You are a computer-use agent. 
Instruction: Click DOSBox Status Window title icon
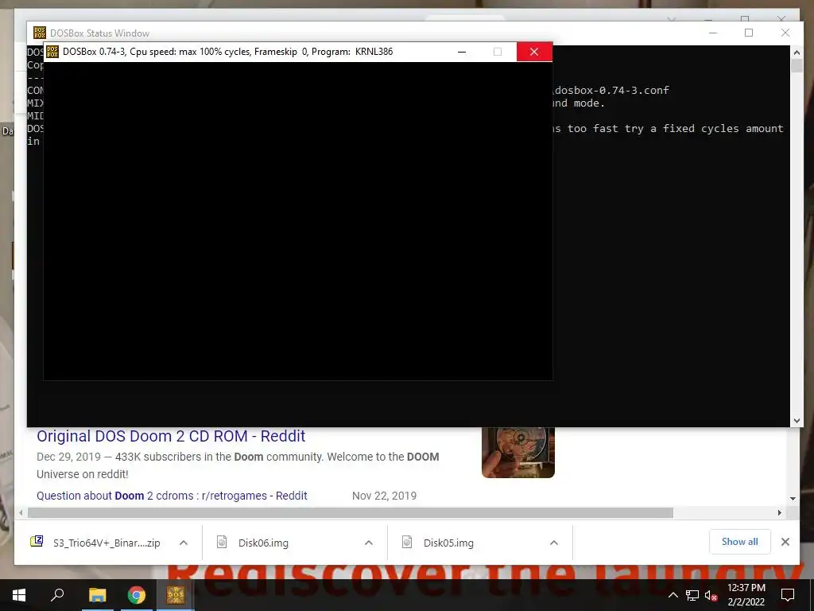(40, 33)
